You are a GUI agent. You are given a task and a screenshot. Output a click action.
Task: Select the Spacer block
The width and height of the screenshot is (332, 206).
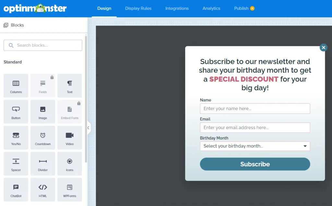16,164
